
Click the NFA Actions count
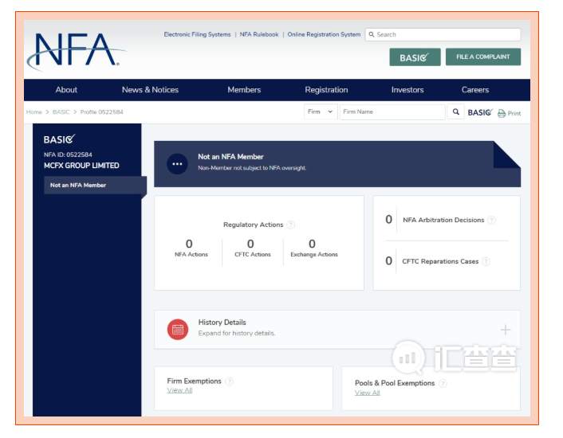[x=189, y=244]
